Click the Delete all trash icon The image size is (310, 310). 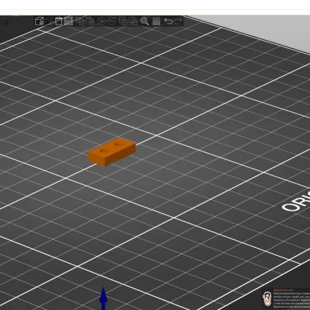[59, 21]
